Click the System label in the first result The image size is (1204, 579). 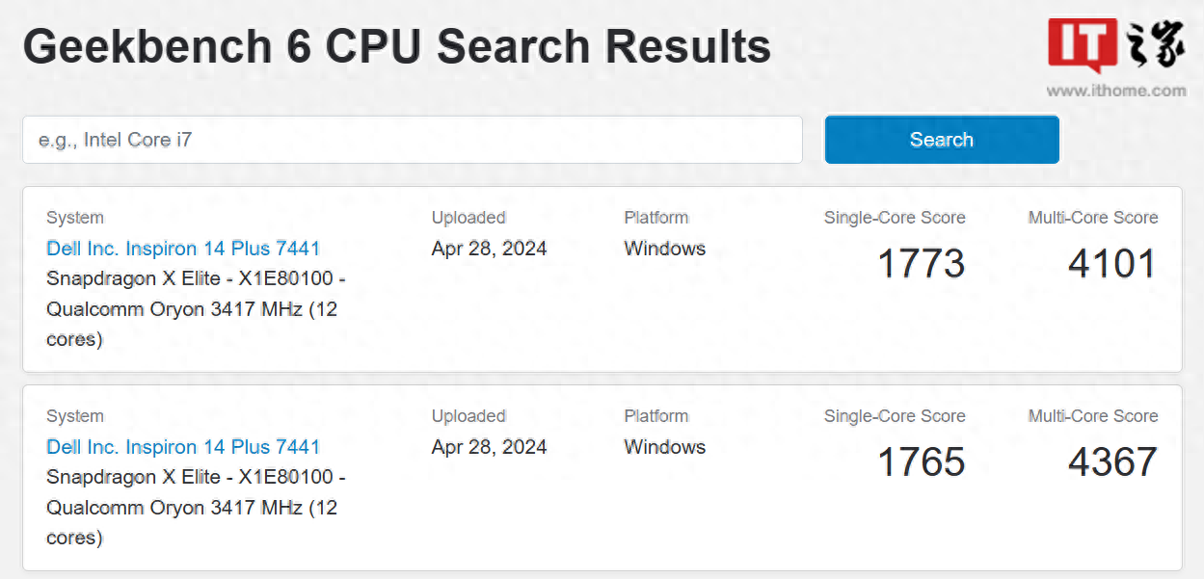(75, 218)
